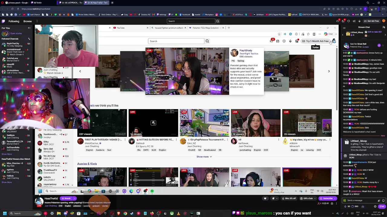Toggle the follow heart for HaasTheKid
This screenshot has width=387, height=217.
(265, 198)
